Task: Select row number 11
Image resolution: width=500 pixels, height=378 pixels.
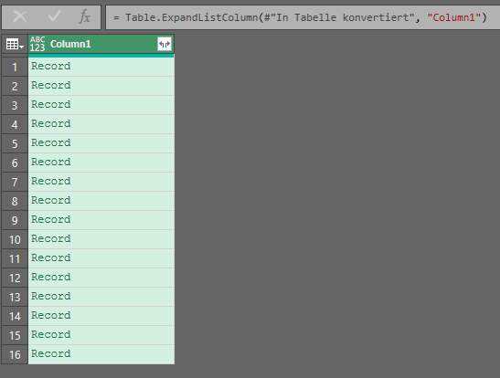Action: 15,258
